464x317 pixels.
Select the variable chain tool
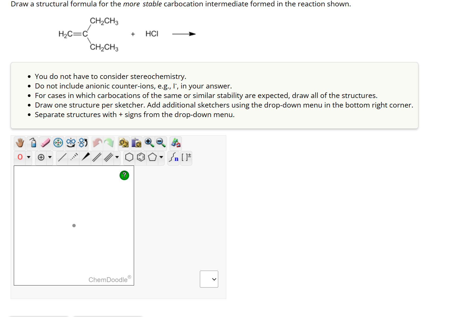[x=174, y=157]
